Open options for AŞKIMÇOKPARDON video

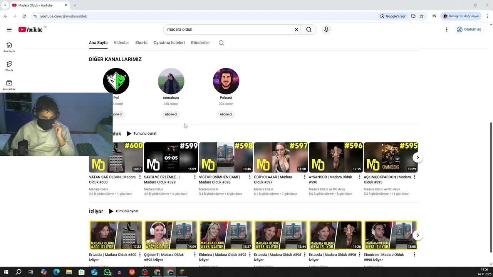click(x=414, y=177)
